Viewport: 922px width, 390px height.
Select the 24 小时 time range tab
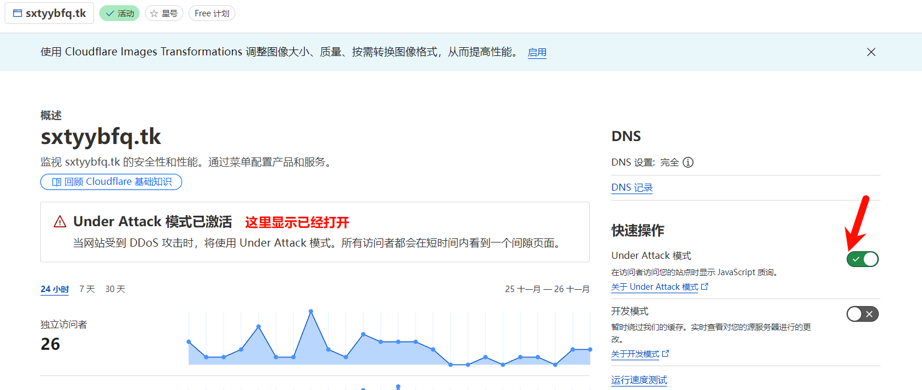[54, 289]
